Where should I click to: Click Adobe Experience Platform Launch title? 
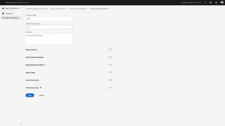coord(17,3)
